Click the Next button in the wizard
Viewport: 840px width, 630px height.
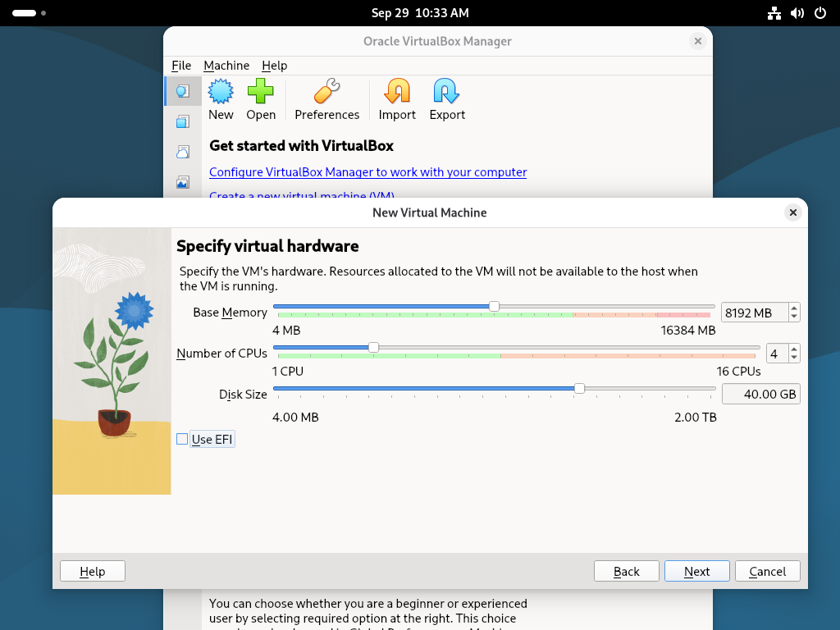click(696, 571)
